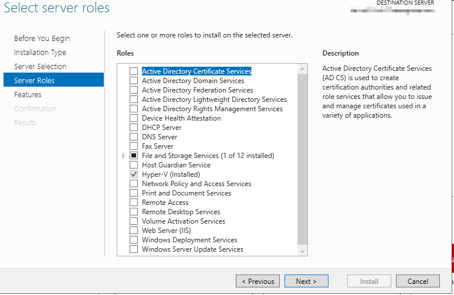Click the Next button
The image size is (454, 295).
coord(306,281)
